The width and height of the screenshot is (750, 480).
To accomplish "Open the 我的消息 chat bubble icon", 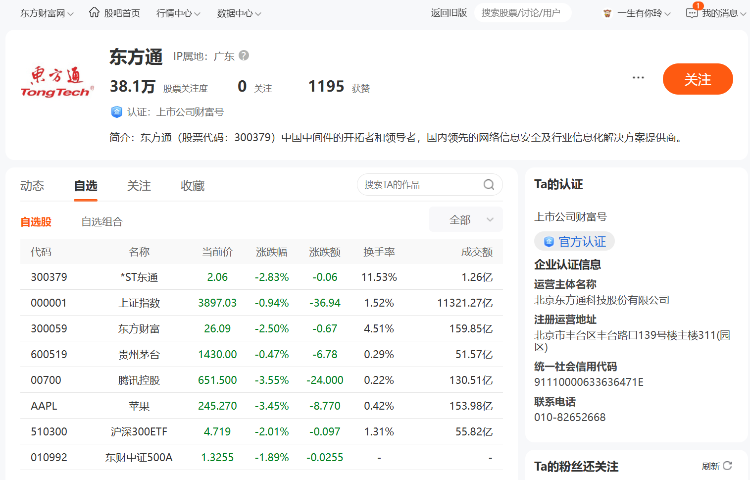I will coord(692,13).
